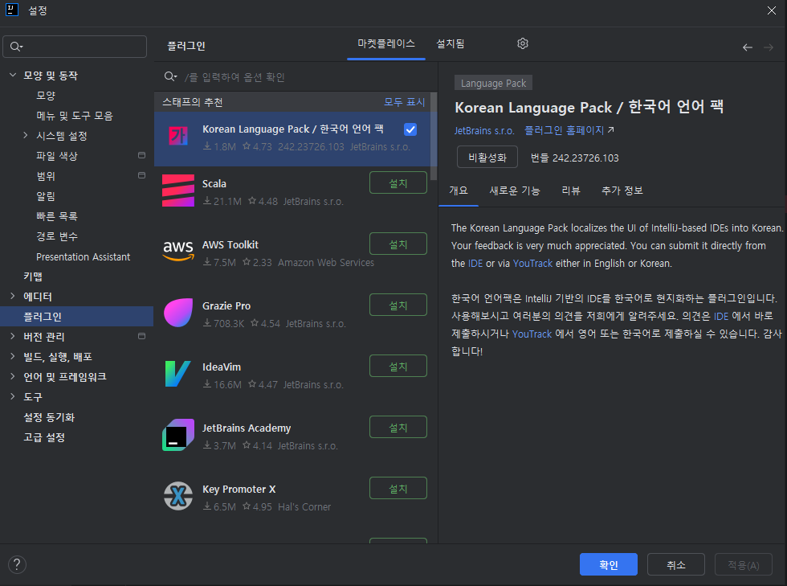Uncheck the Korean Language Pack checkbox
The width and height of the screenshot is (787, 586).
410,129
